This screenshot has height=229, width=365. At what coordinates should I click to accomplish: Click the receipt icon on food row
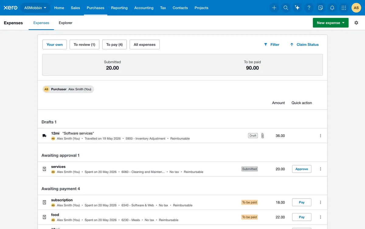(44, 217)
